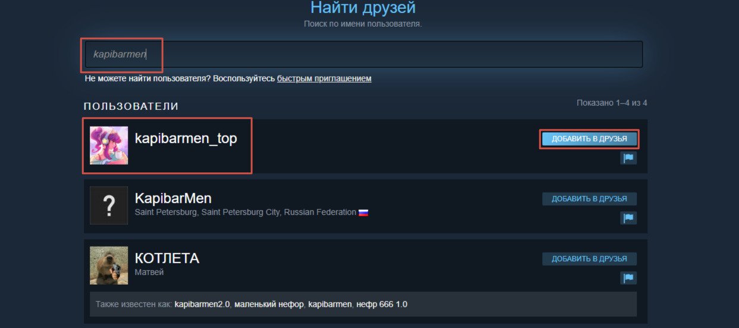Screen dimensions: 739x328
Task: Click the username search field containing kapibarmen
Action: point(363,54)
